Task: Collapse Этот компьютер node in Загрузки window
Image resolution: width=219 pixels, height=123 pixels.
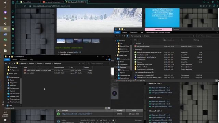Action: 116,59
